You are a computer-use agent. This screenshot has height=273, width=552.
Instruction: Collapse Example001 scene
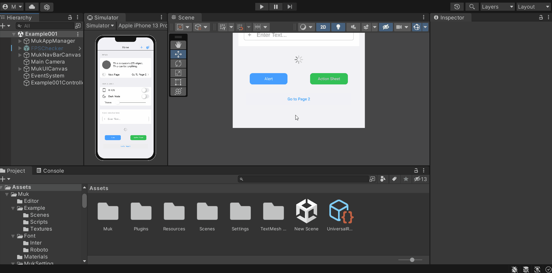(14, 34)
